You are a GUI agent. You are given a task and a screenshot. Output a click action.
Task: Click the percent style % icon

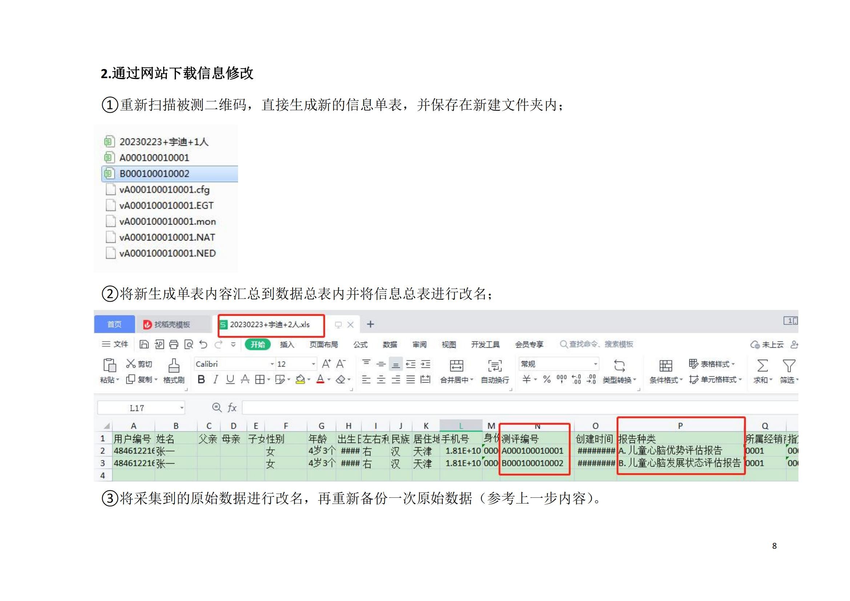click(x=547, y=379)
